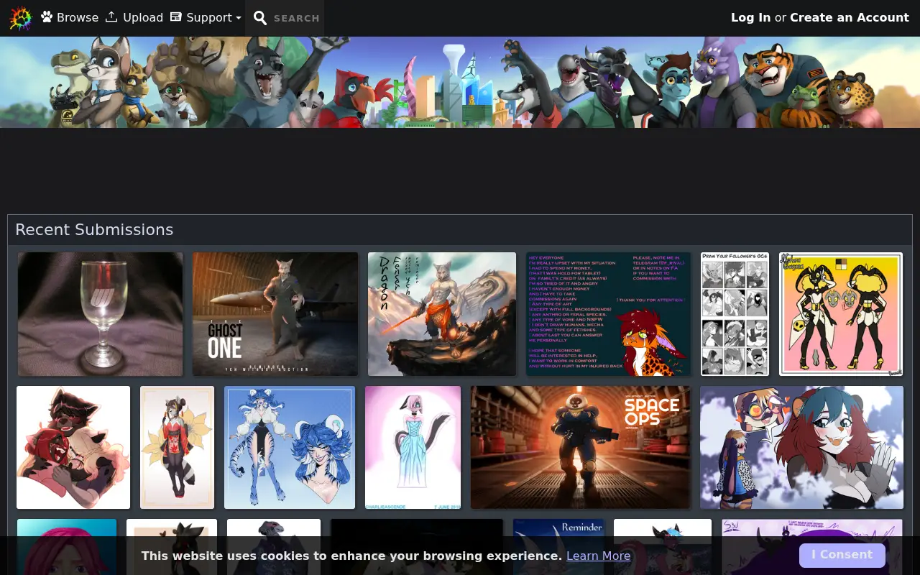
Task: Open the kimono raccoon girl thumbnail
Action: tap(177, 447)
